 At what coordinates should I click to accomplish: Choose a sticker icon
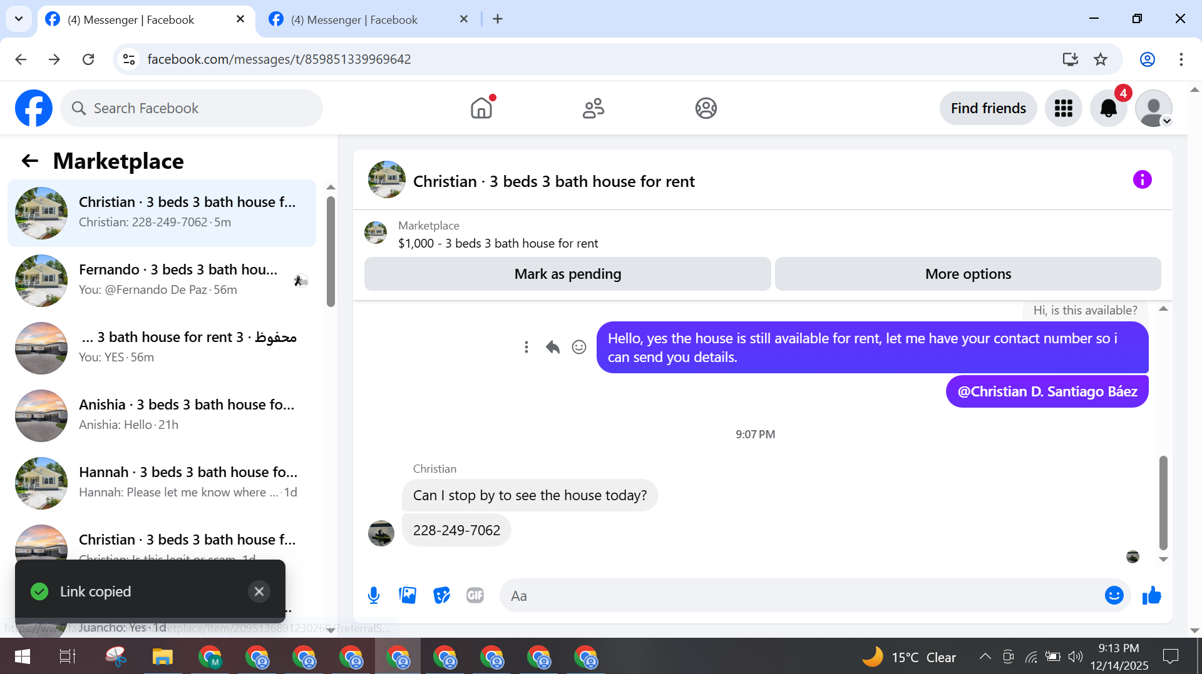(441, 595)
